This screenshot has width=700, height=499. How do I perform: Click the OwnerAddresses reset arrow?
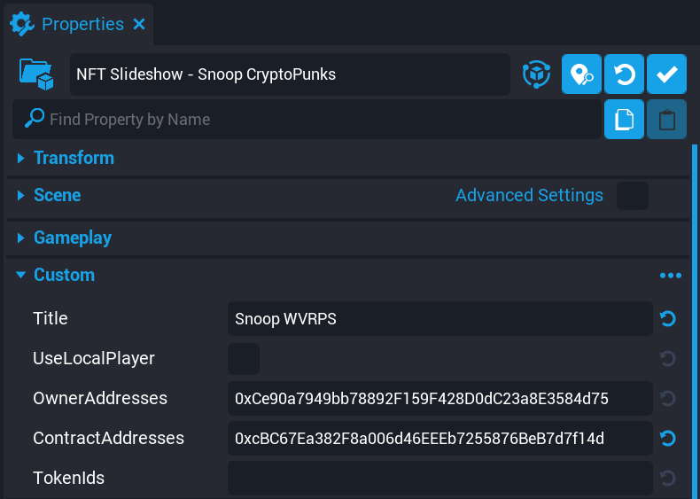[668, 399]
